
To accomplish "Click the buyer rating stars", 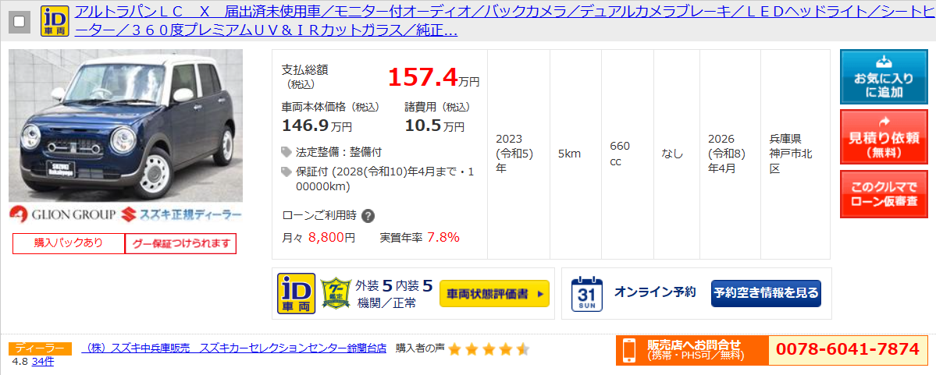I will pos(488,349).
